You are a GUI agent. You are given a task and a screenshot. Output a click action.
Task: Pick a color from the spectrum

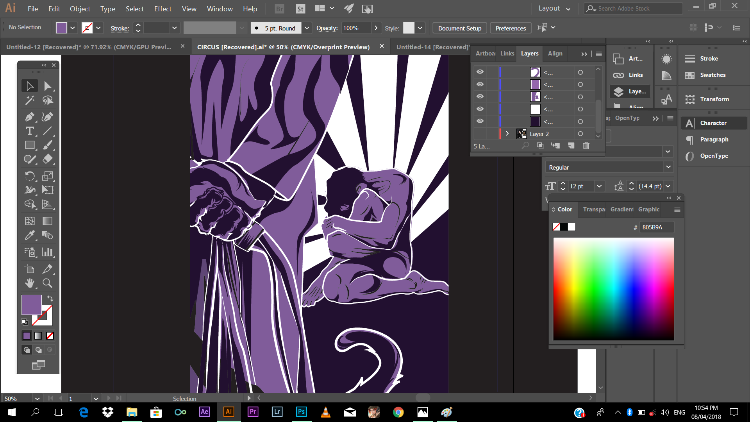[613, 289]
